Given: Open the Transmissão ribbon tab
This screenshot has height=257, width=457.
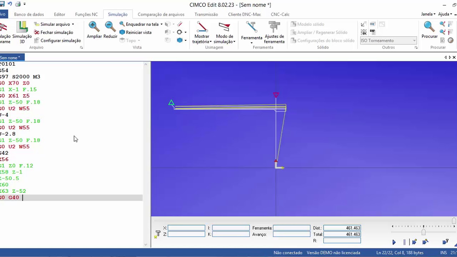Looking at the screenshot, I should 206,14.
